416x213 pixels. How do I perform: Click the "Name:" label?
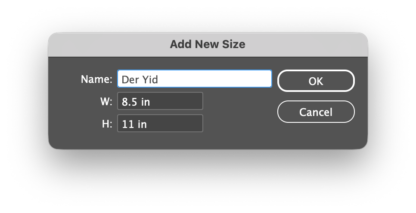click(x=96, y=79)
